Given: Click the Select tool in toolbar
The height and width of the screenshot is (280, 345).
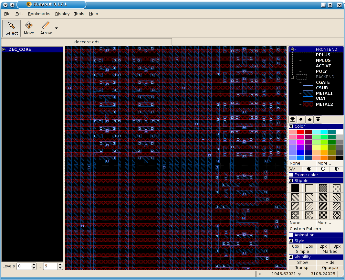Looking at the screenshot, I should point(12,28).
